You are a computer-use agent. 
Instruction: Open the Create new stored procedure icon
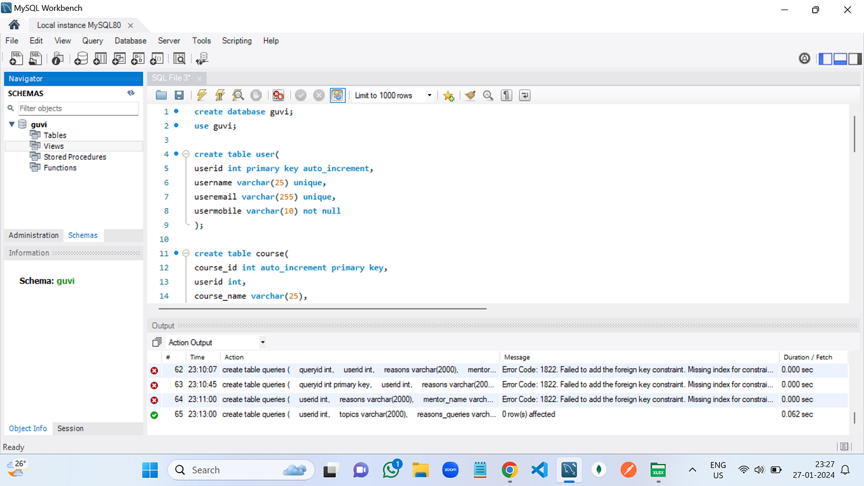coord(137,58)
